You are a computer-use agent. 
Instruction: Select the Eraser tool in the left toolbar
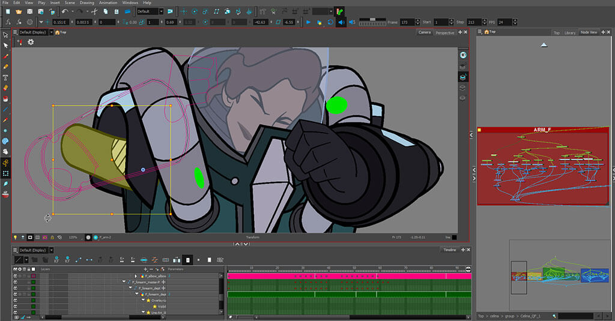[x=5, y=88]
